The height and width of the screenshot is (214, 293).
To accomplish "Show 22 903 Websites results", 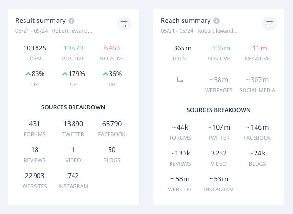I will coord(35,176).
